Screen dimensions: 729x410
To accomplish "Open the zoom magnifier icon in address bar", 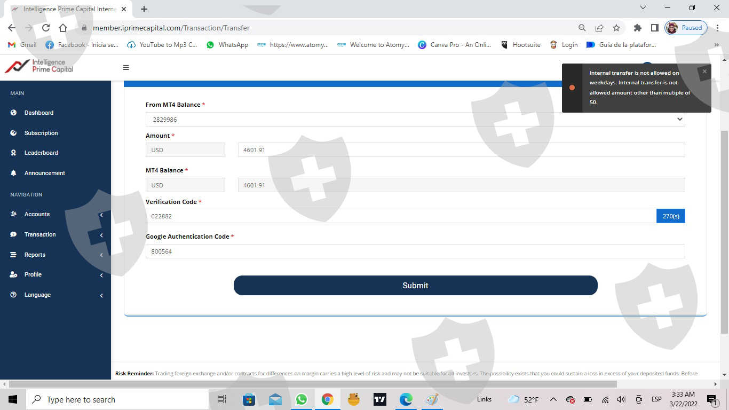I will click(582, 28).
